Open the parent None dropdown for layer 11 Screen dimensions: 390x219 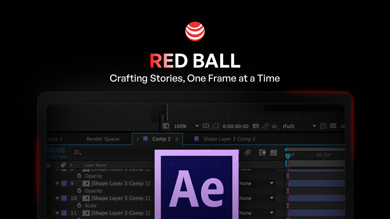pyautogui.click(x=257, y=213)
